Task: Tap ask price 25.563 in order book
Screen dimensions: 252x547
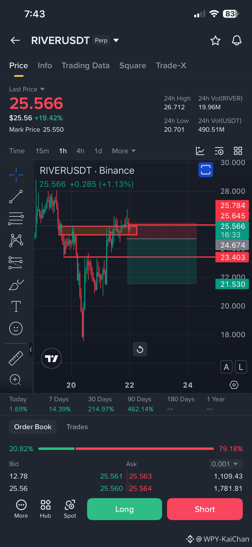Action: coord(140,476)
